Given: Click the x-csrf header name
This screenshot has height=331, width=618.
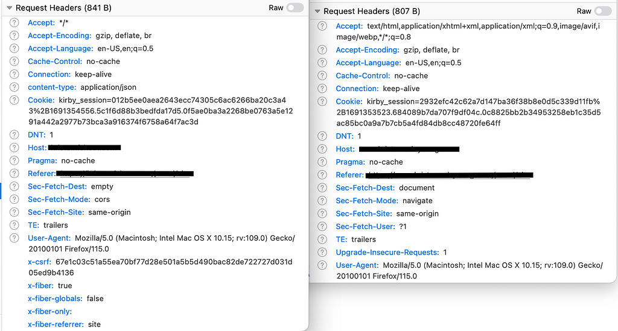Looking at the screenshot, I should coord(40,262).
